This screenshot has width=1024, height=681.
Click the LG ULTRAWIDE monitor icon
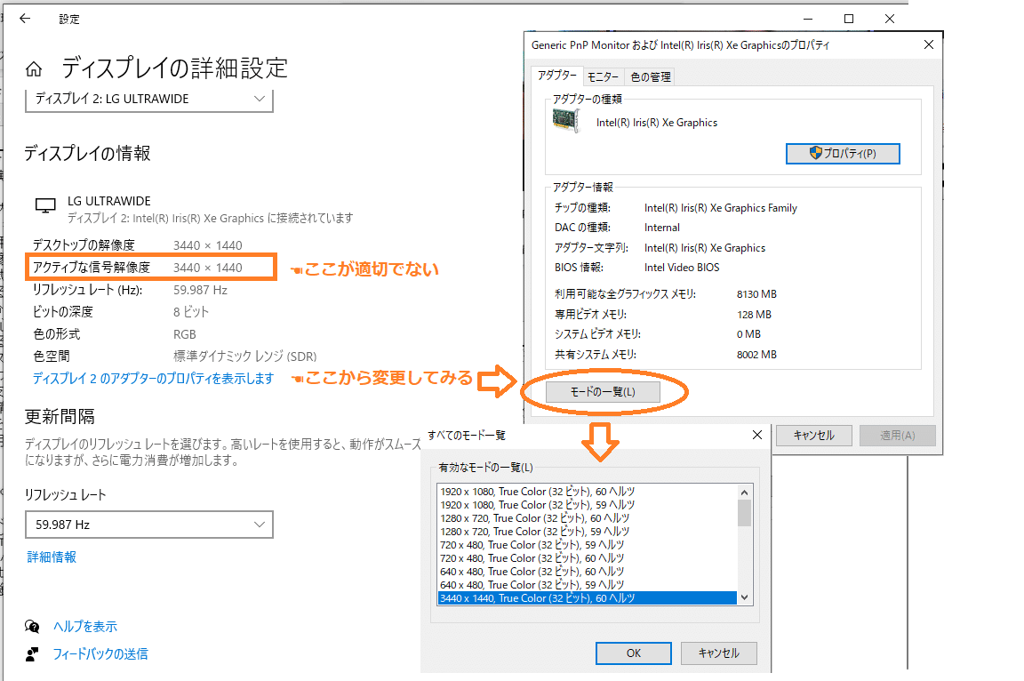coord(45,205)
